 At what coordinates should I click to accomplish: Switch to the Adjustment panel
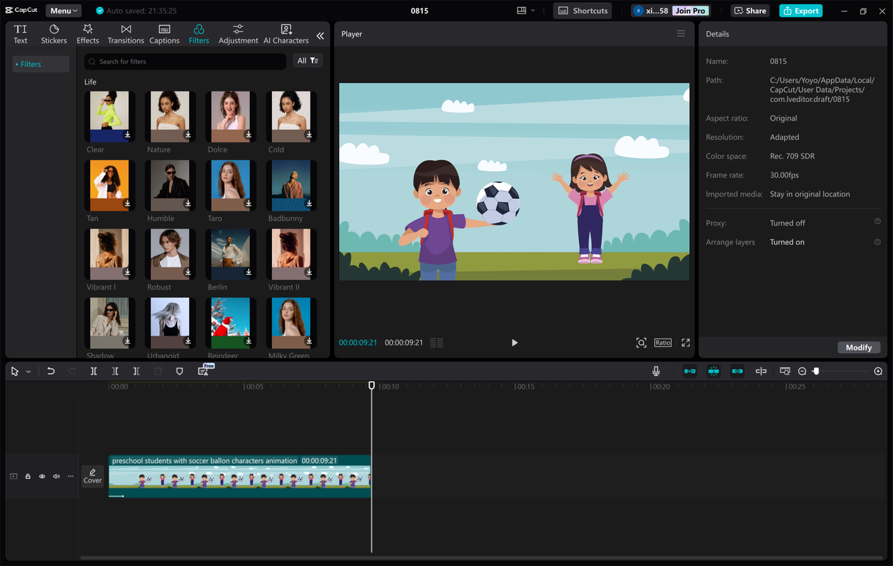(238, 33)
